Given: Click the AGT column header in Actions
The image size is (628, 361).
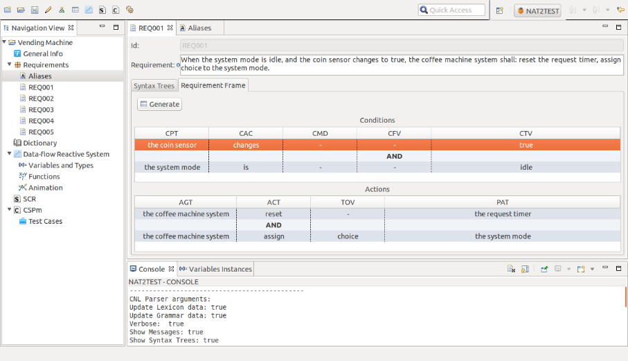Looking at the screenshot, I should pyautogui.click(x=186, y=202).
